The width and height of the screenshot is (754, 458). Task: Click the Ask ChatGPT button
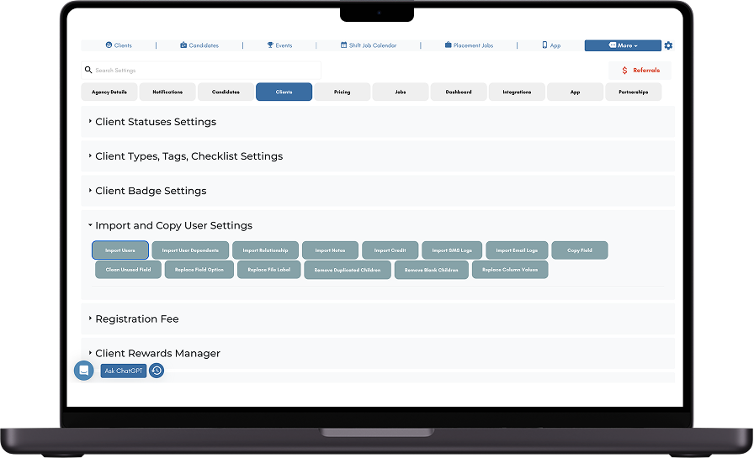point(124,371)
